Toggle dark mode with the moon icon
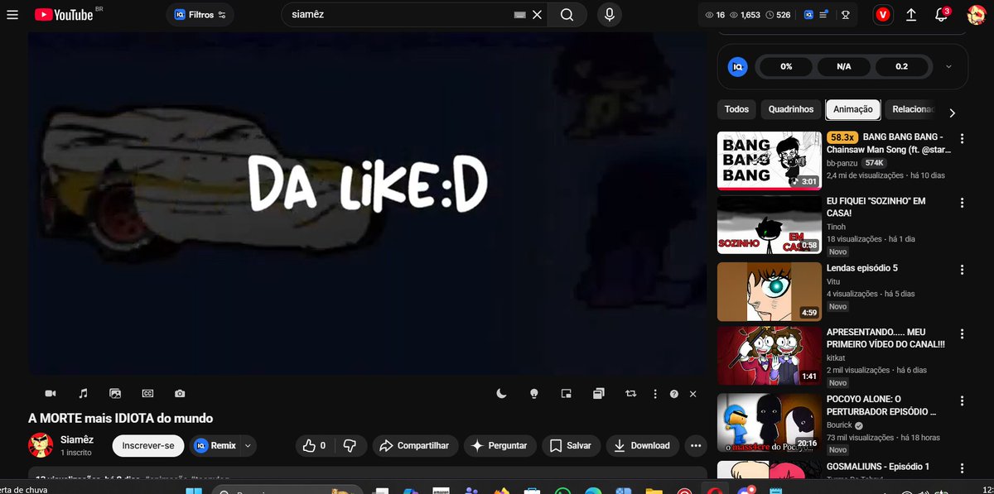This screenshot has height=494, width=994. [x=501, y=394]
